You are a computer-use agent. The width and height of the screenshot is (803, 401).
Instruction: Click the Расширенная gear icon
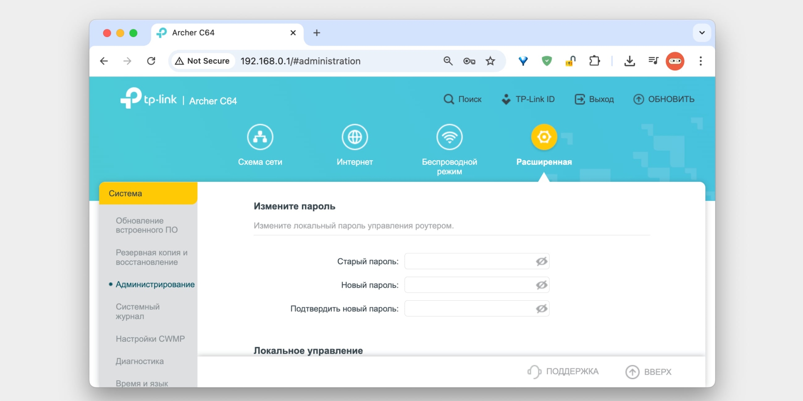coord(544,137)
